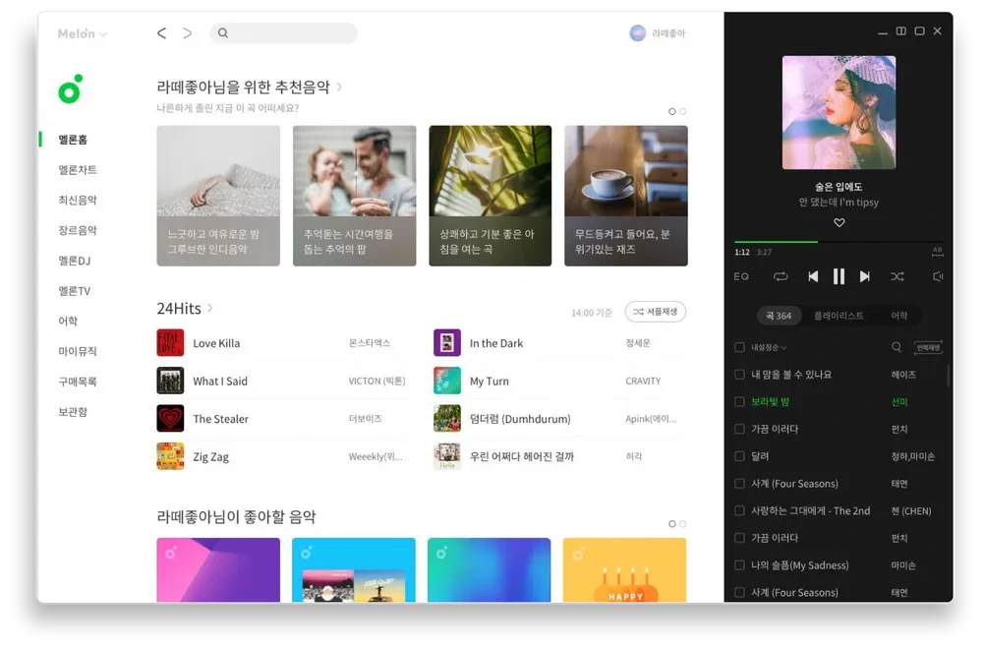Check the box for 가끔 이러다 above 달려
This screenshot has height=649, width=983.
(x=740, y=429)
